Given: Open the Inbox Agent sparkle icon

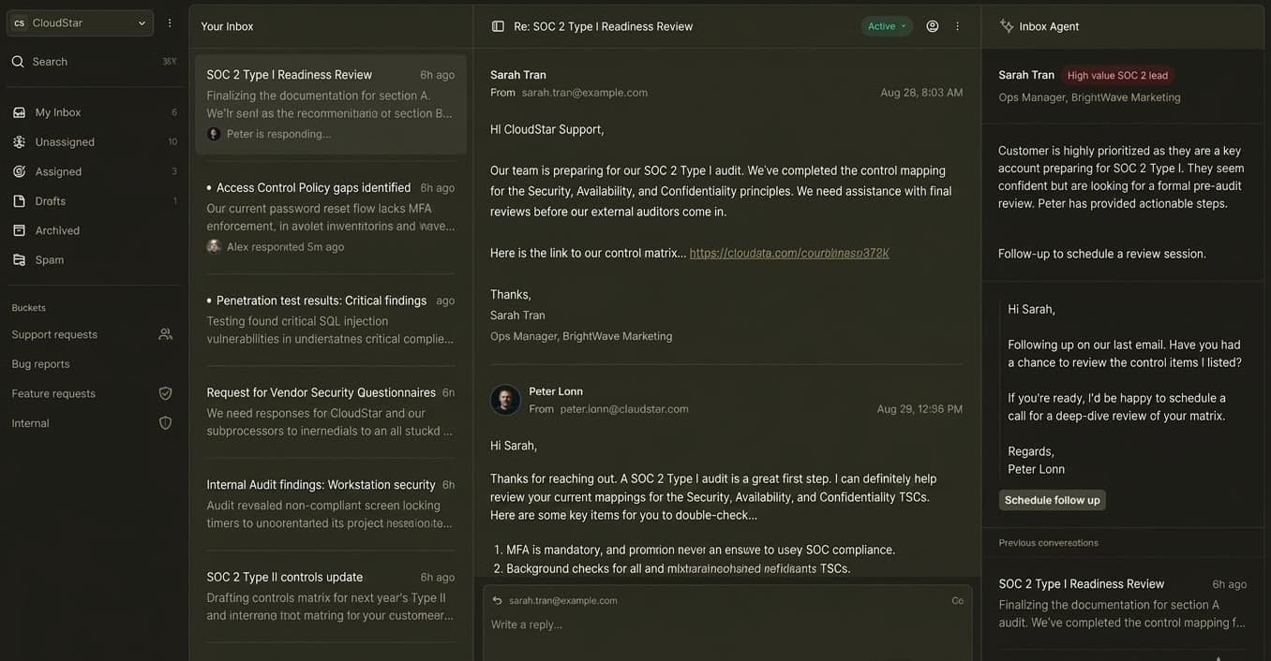Looking at the screenshot, I should coord(1007,26).
